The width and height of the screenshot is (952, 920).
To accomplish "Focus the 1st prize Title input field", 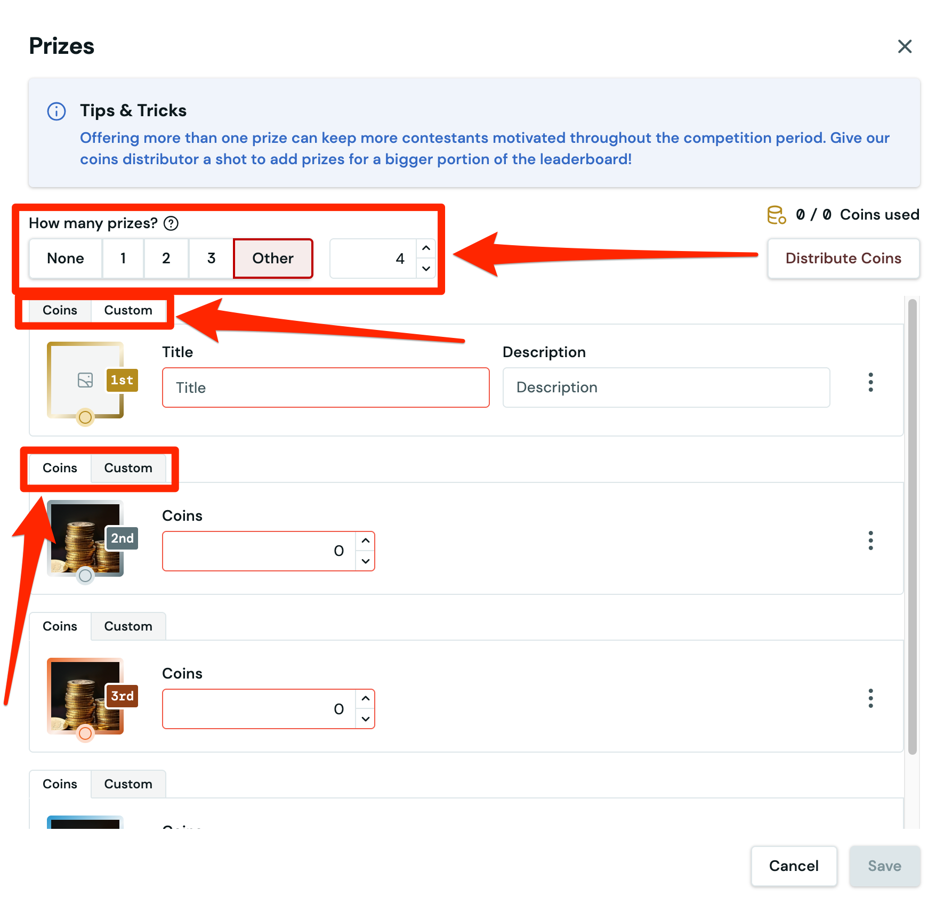I will [326, 388].
